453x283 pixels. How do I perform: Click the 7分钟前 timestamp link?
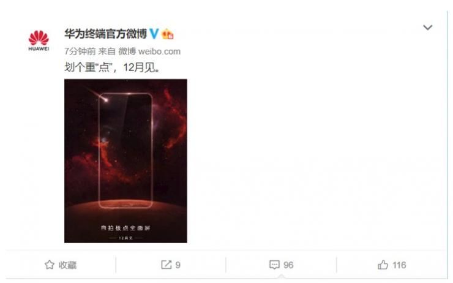coord(80,51)
